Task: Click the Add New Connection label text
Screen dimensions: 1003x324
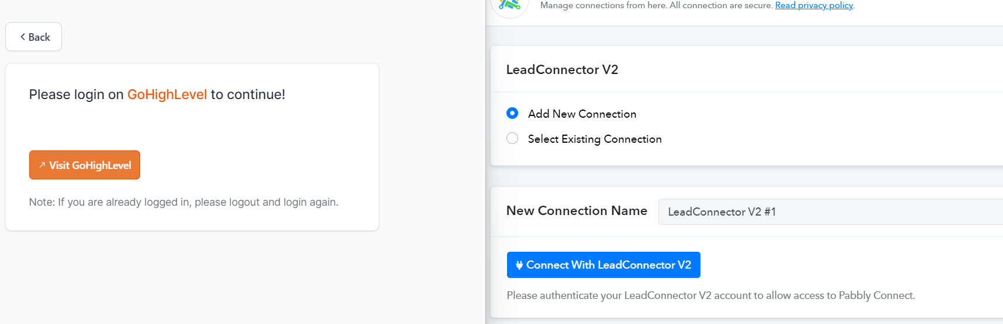Action: 582,114
